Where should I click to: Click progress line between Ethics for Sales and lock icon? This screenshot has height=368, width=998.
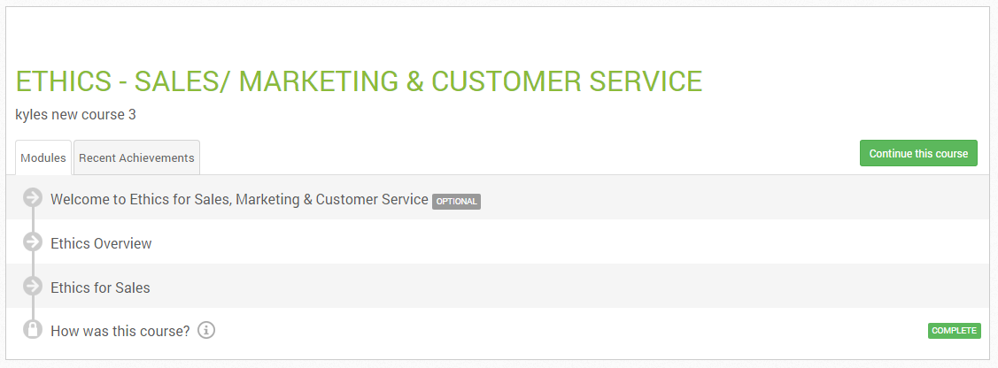point(33,308)
